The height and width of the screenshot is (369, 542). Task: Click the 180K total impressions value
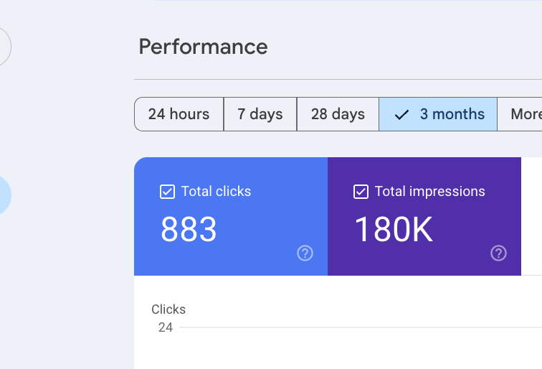tap(394, 229)
